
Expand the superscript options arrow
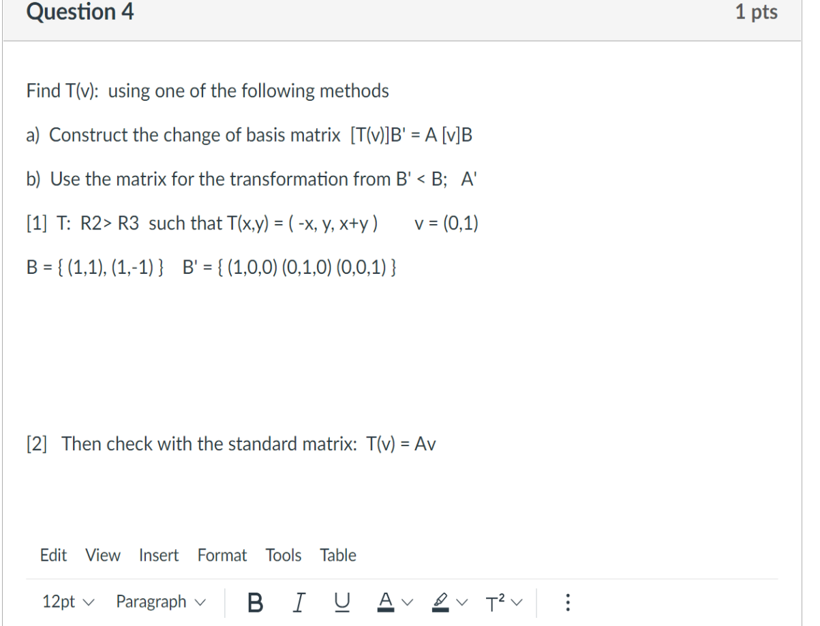tap(515, 601)
